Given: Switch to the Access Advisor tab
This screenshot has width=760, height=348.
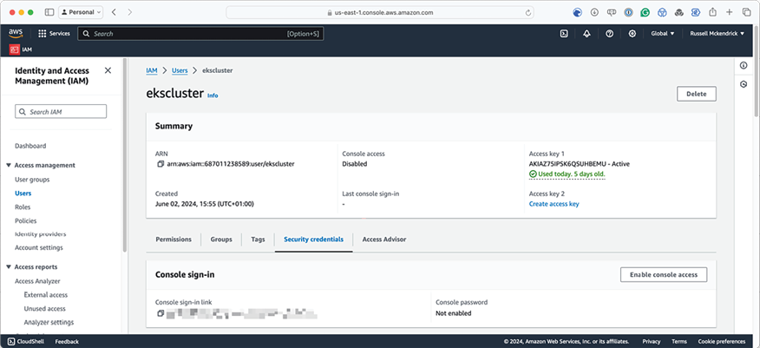Looking at the screenshot, I should (384, 240).
